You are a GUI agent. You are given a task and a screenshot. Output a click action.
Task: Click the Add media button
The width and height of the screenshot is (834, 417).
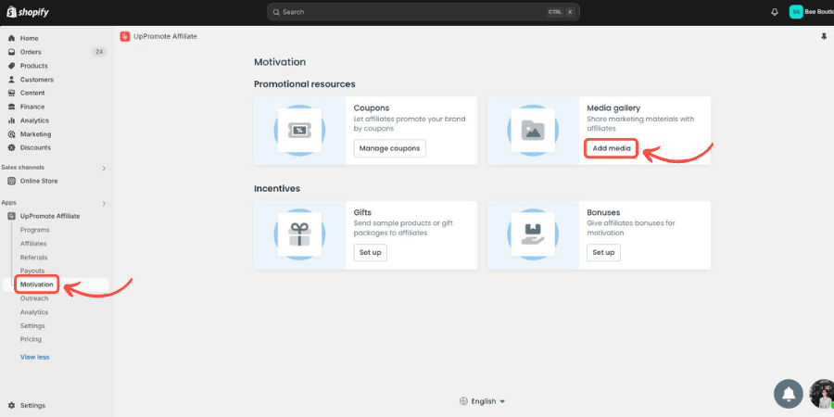tap(612, 148)
